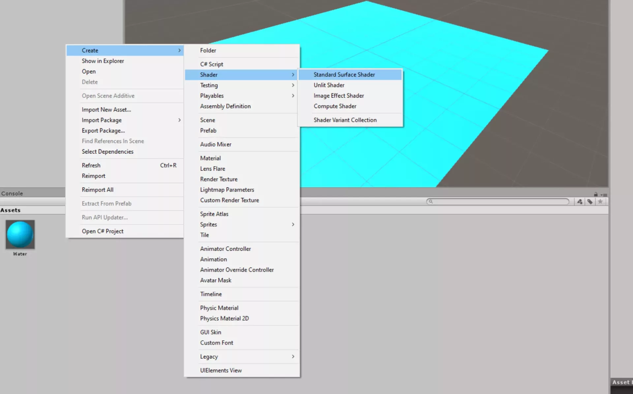Create a Timeline asset
Screen dimensions: 633x394
tap(242, 294)
